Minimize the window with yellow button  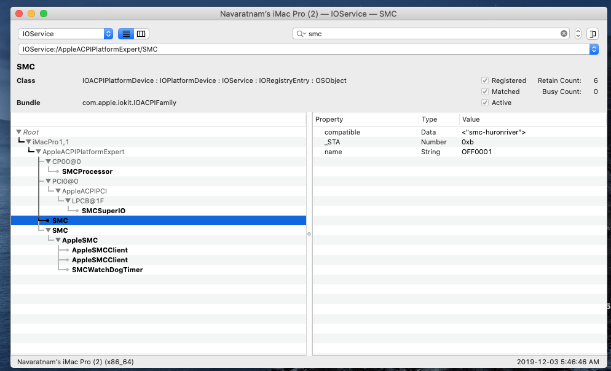click(x=31, y=14)
